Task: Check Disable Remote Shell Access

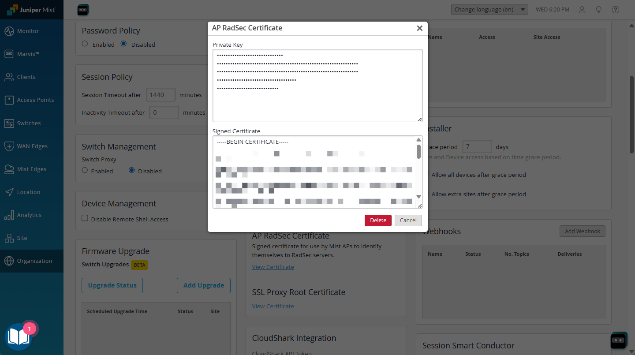Action: coord(85,219)
